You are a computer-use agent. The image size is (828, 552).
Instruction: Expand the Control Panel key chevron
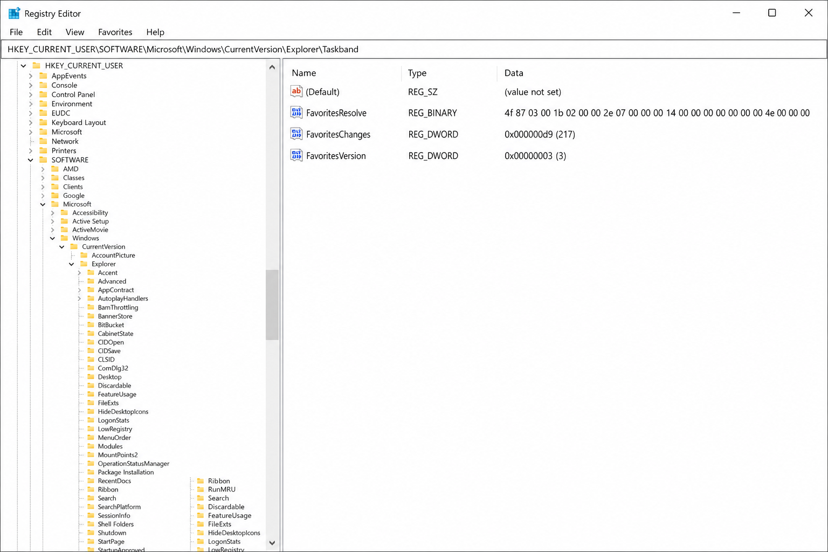(31, 95)
